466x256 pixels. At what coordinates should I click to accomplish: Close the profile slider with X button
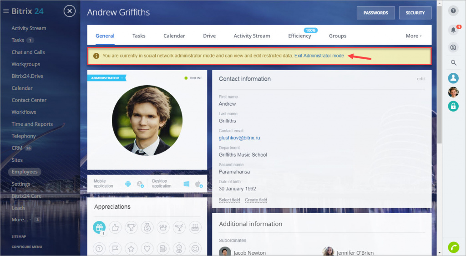[x=69, y=11]
